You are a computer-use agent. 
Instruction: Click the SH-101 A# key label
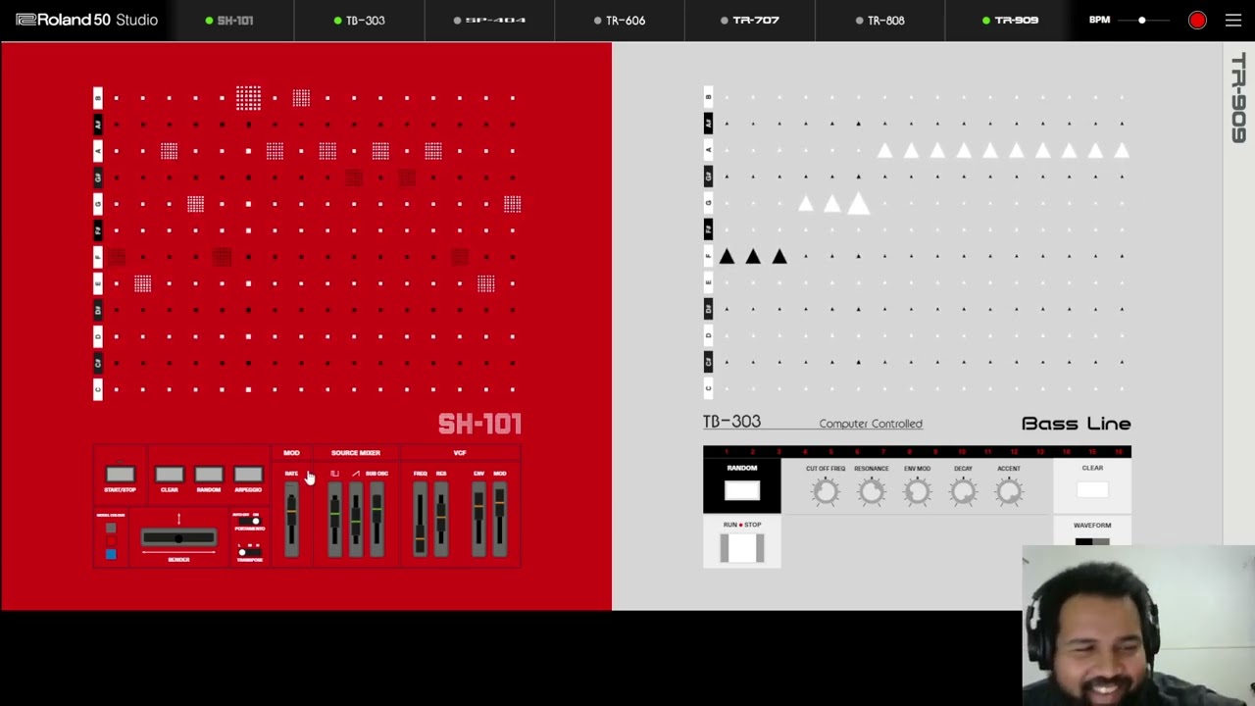tap(97, 125)
